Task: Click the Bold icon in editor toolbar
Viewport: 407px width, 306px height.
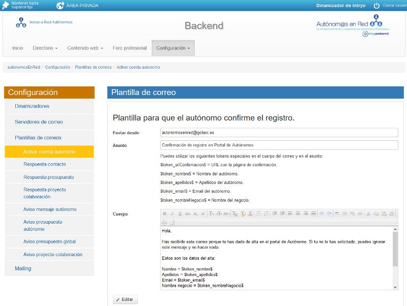Action: tap(165, 214)
